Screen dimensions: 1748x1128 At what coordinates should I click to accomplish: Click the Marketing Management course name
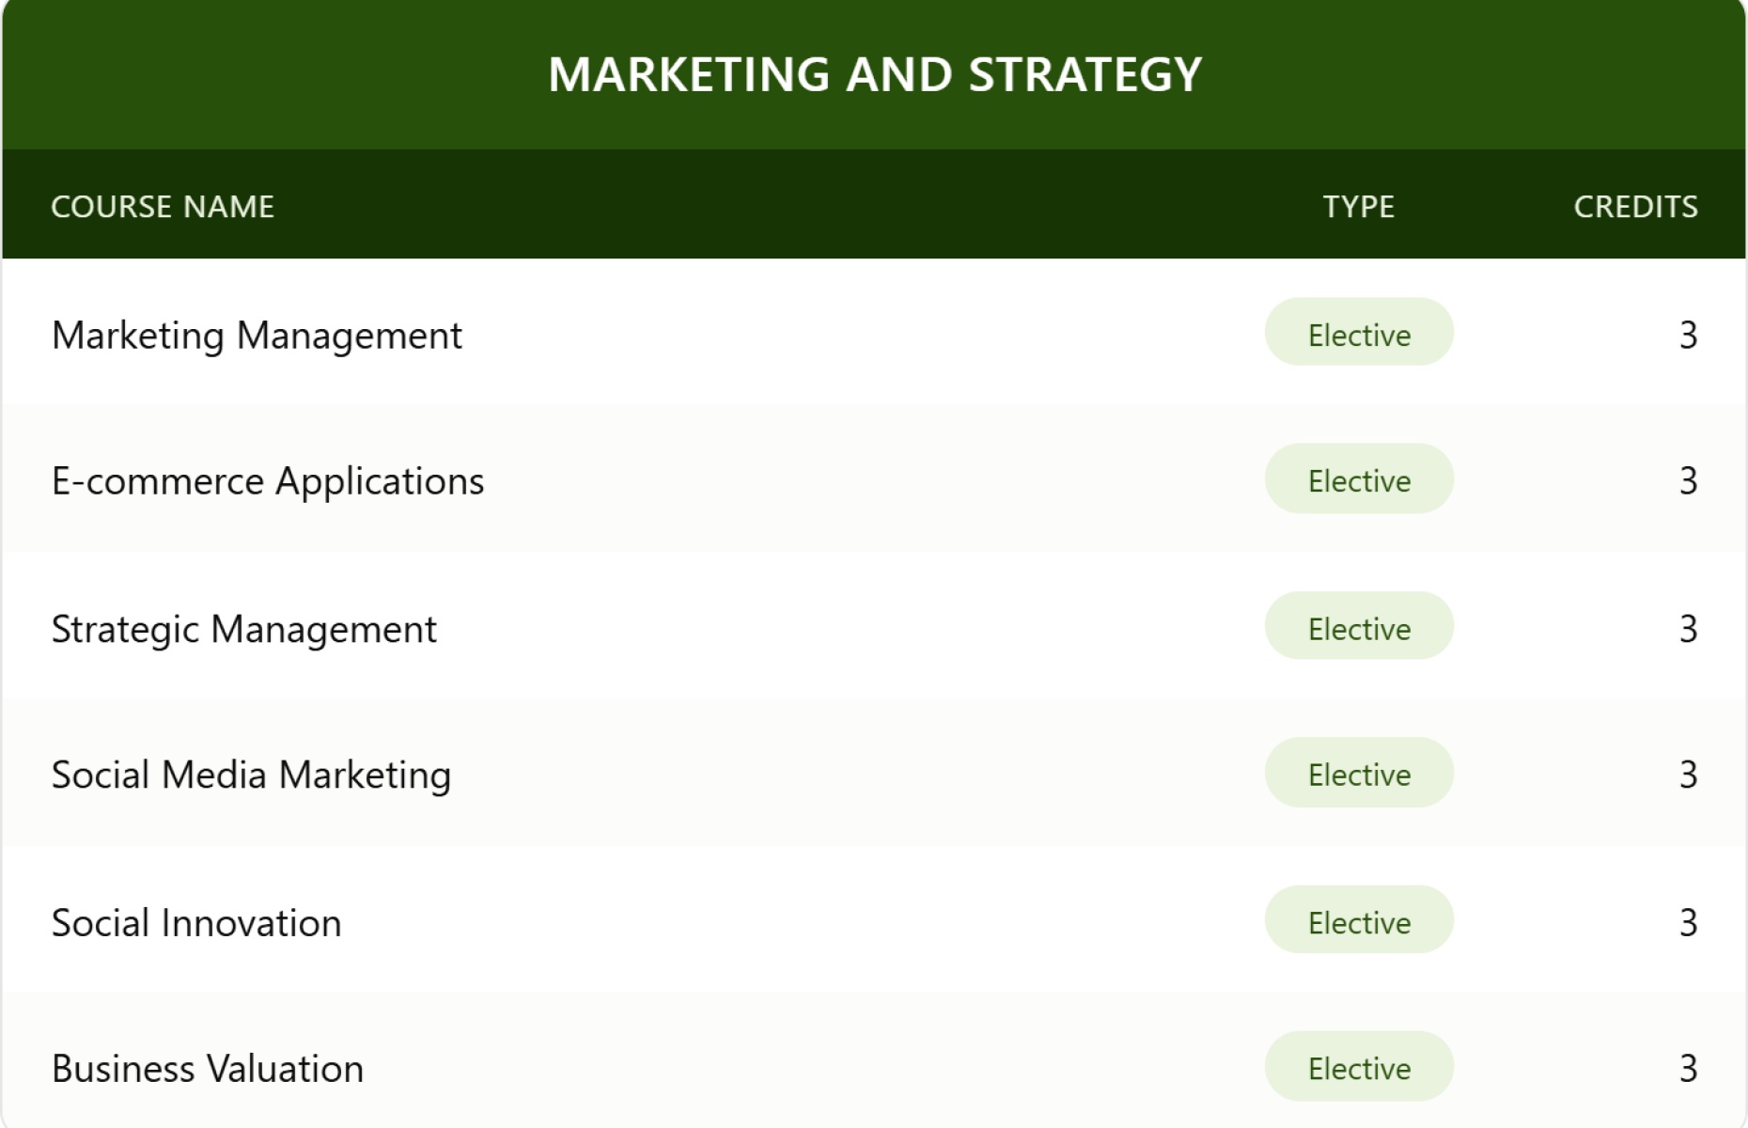point(257,335)
